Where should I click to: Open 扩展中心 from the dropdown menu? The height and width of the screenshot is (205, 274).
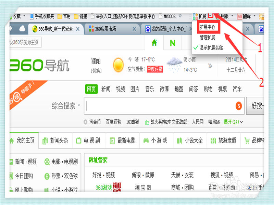click(208, 27)
